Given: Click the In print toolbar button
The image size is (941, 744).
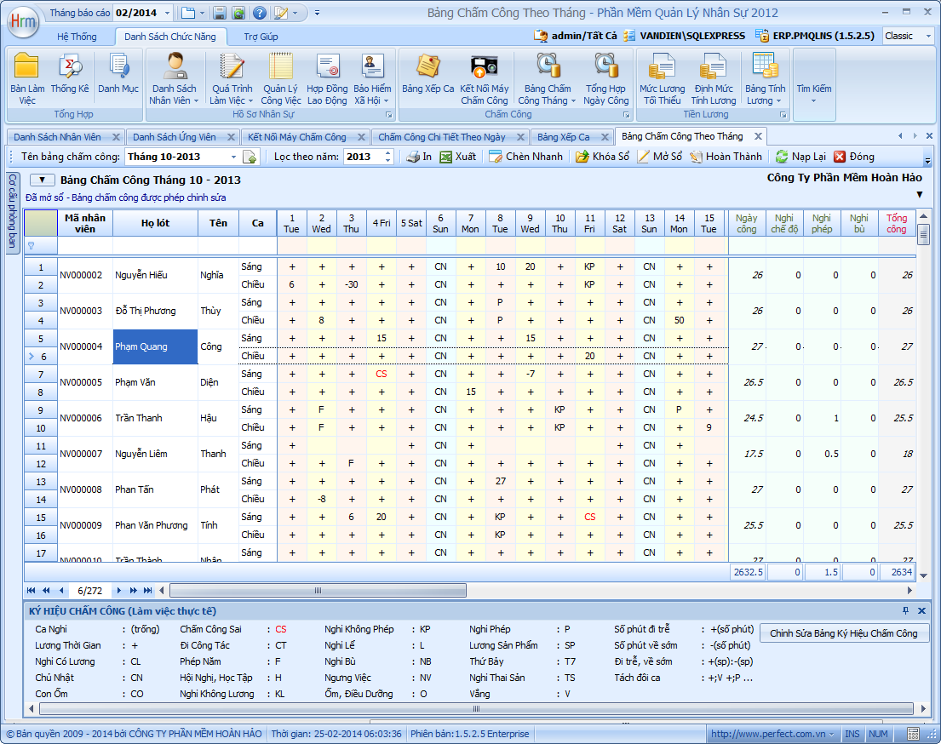Looking at the screenshot, I should (419, 157).
